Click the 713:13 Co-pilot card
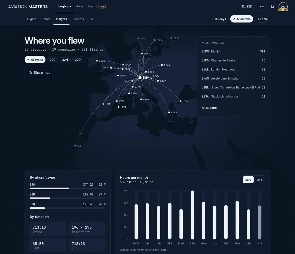The height and width of the screenshot is (254, 295). (48, 229)
